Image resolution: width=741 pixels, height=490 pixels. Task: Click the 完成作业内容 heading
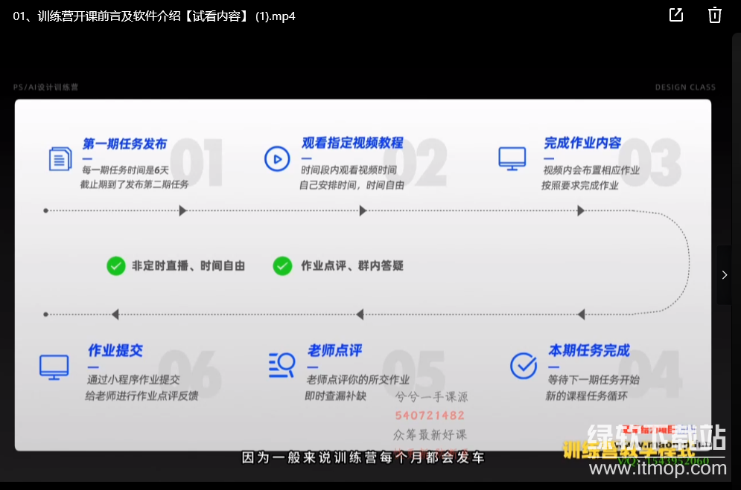[x=582, y=143]
